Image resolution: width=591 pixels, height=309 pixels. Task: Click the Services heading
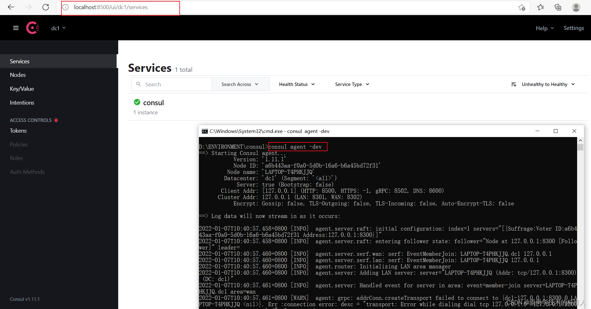[x=150, y=68]
